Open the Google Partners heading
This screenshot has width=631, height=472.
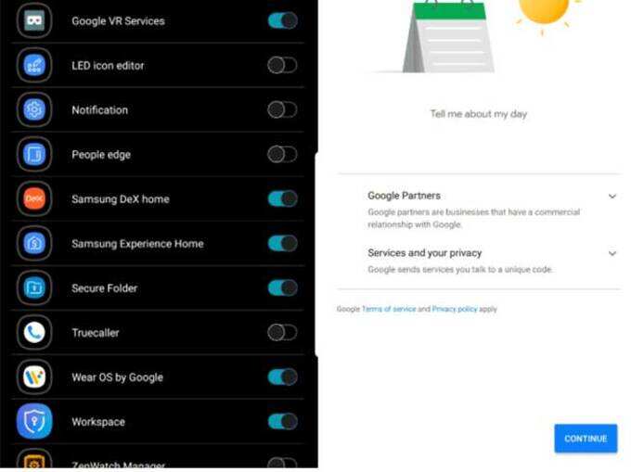point(404,196)
